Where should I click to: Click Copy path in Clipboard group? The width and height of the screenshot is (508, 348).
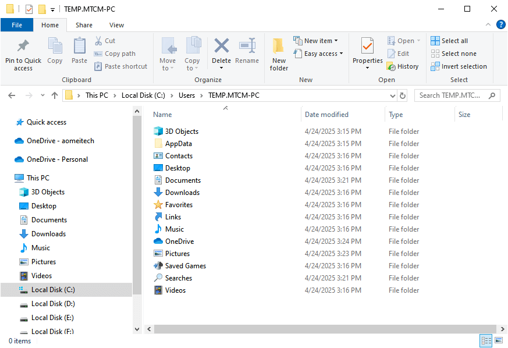point(115,54)
